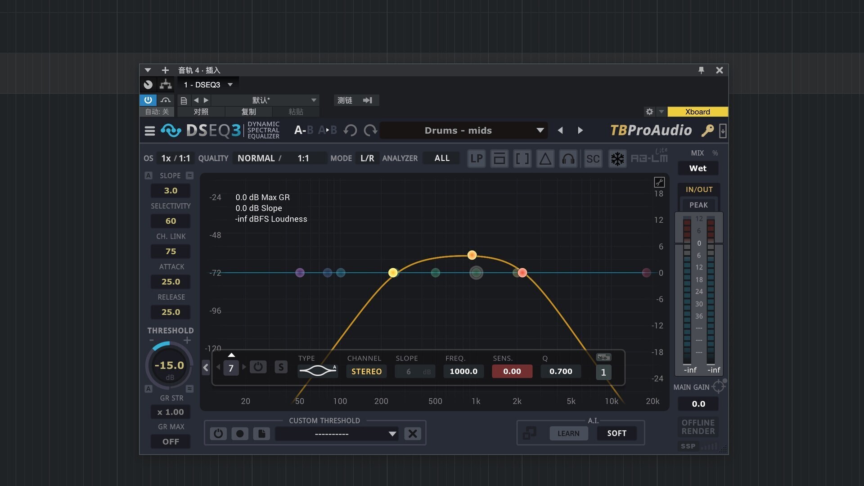Open the 1 - DSEQ3 plugin selector
This screenshot has width=864, height=486.
point(208,85)
